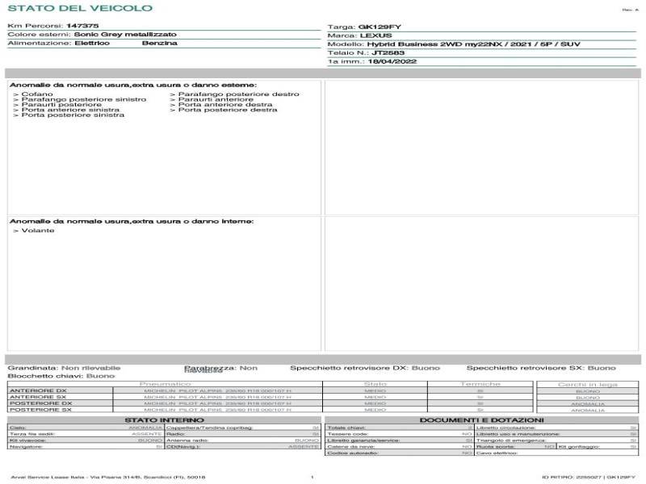
Task: Click the Porta posteriore sinistra entry
Action: point(69,115)
